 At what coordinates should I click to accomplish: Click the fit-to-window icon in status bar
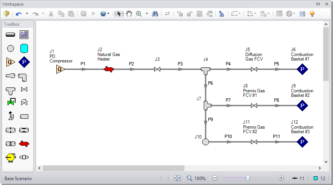(177, 178)
